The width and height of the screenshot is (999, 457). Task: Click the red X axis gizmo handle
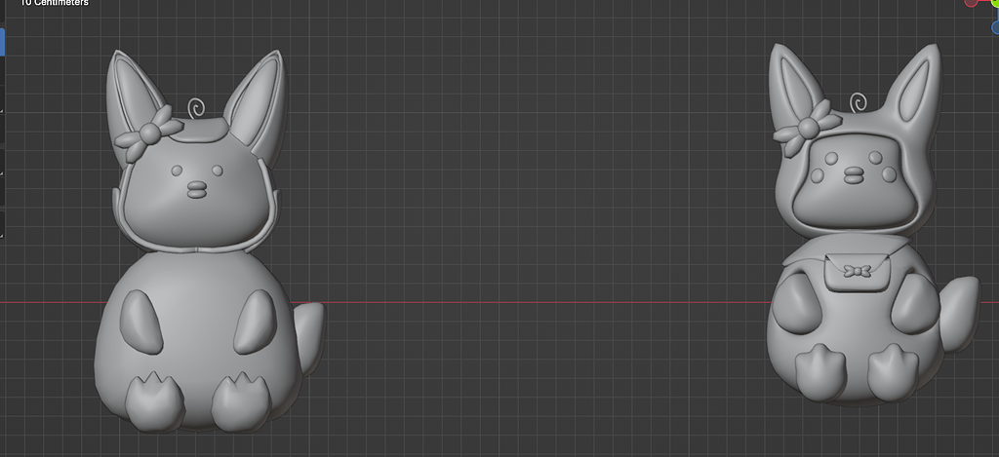click(971, 3)
